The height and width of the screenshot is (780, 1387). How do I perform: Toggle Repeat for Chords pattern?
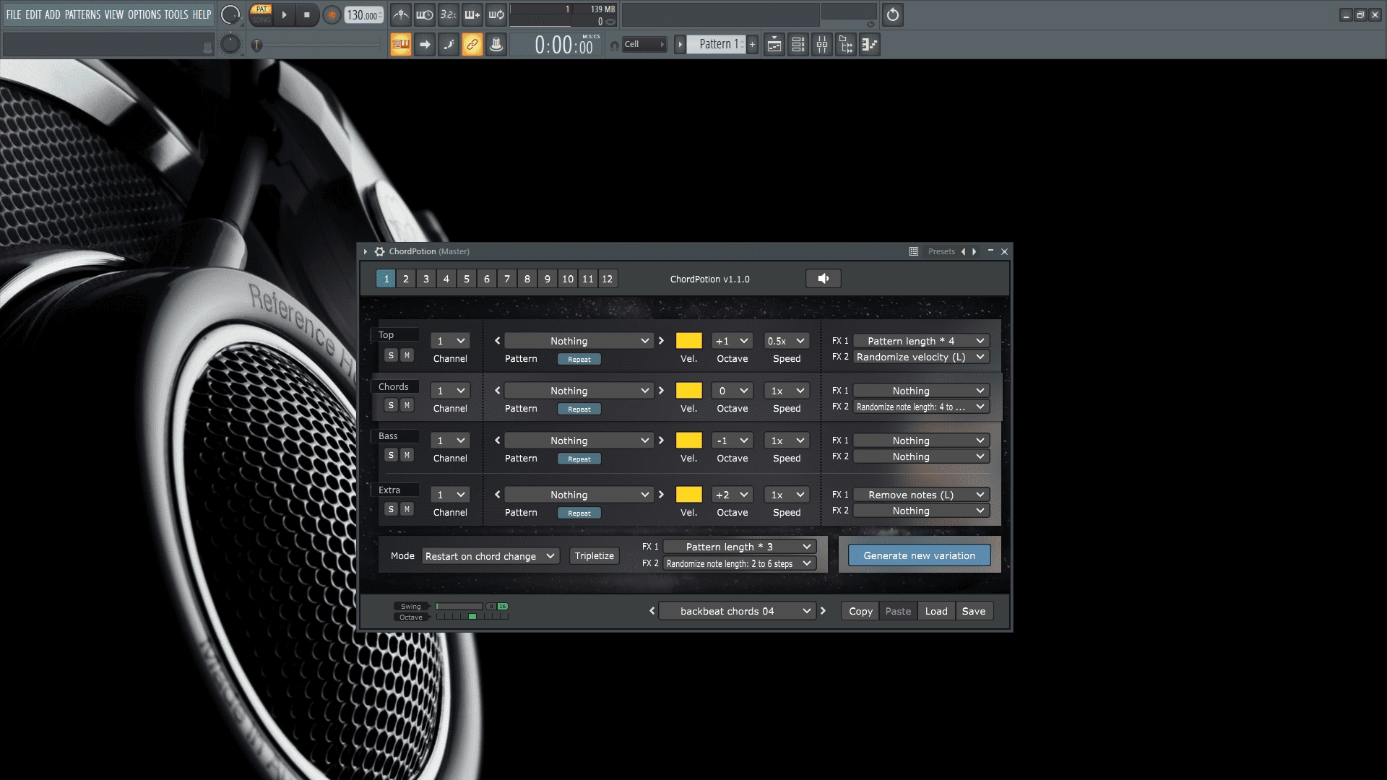pos(579,409)
